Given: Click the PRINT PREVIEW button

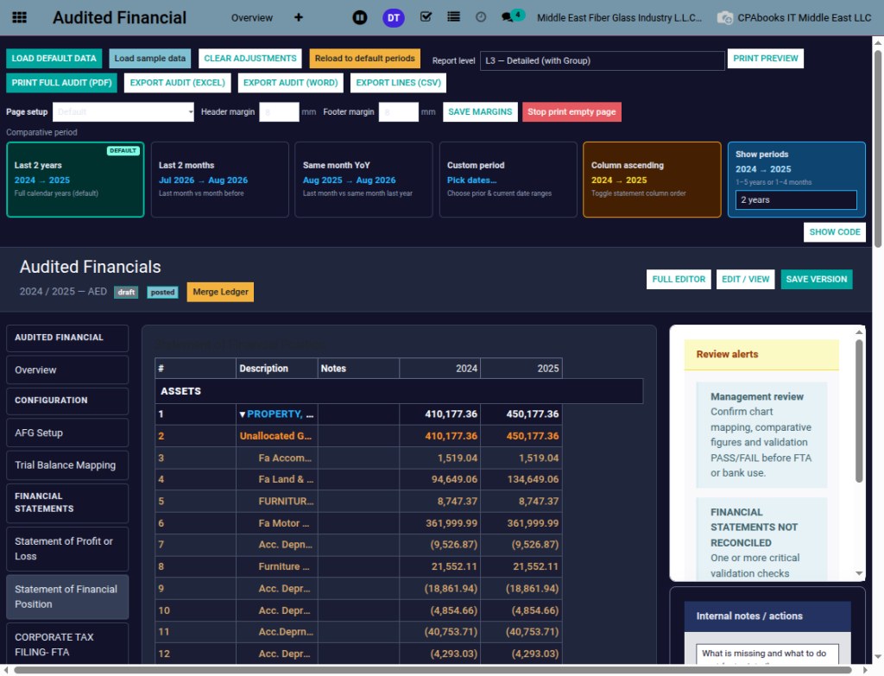Looking at the screenshot, I should click(765, 58).
